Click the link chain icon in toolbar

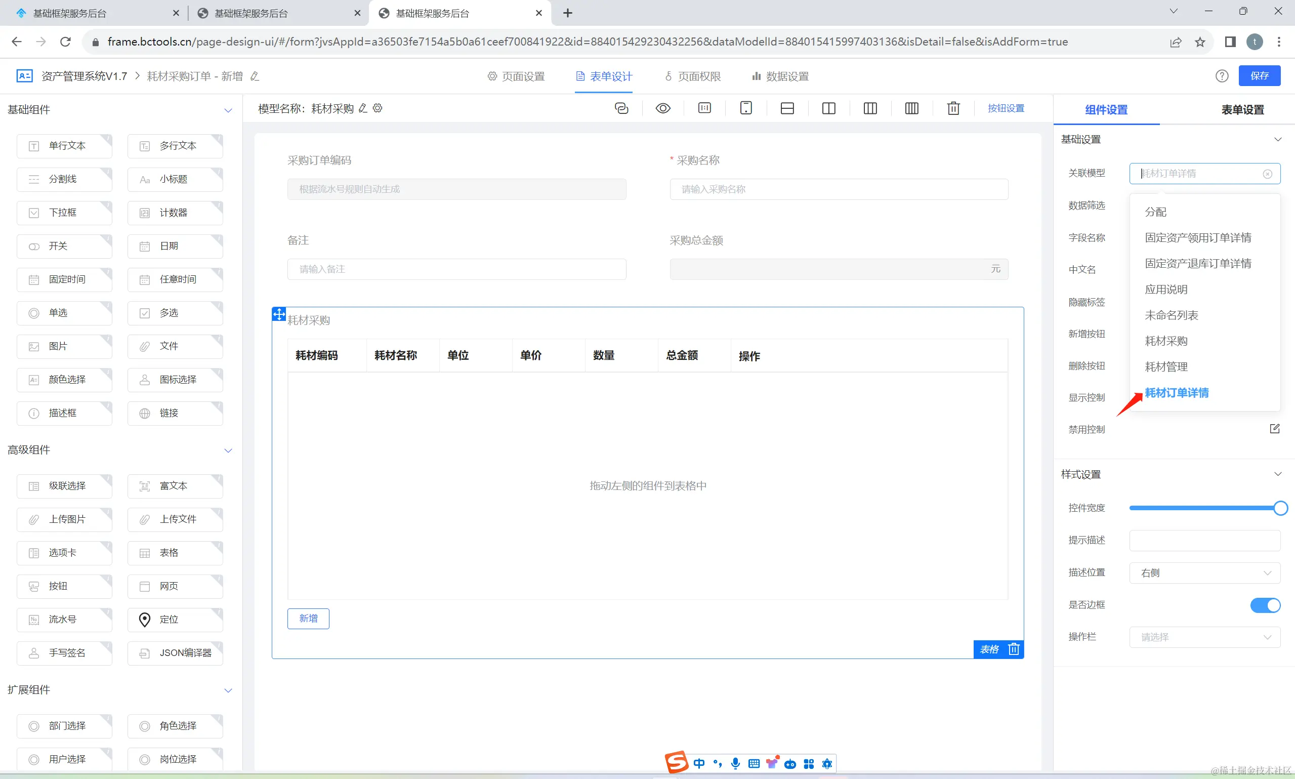click(x=621, y=108)
